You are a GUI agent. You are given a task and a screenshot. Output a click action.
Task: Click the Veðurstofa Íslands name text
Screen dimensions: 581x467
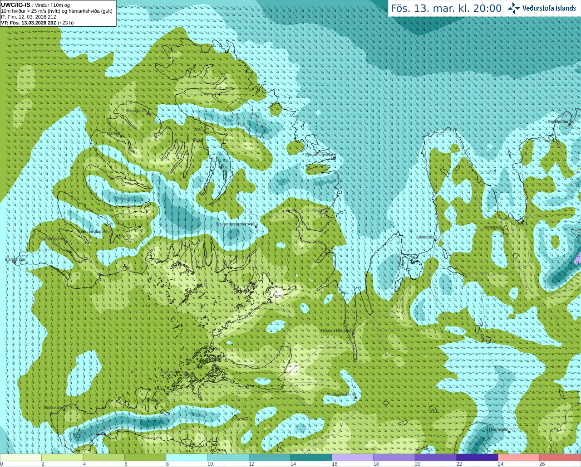[x=549, y=8]
